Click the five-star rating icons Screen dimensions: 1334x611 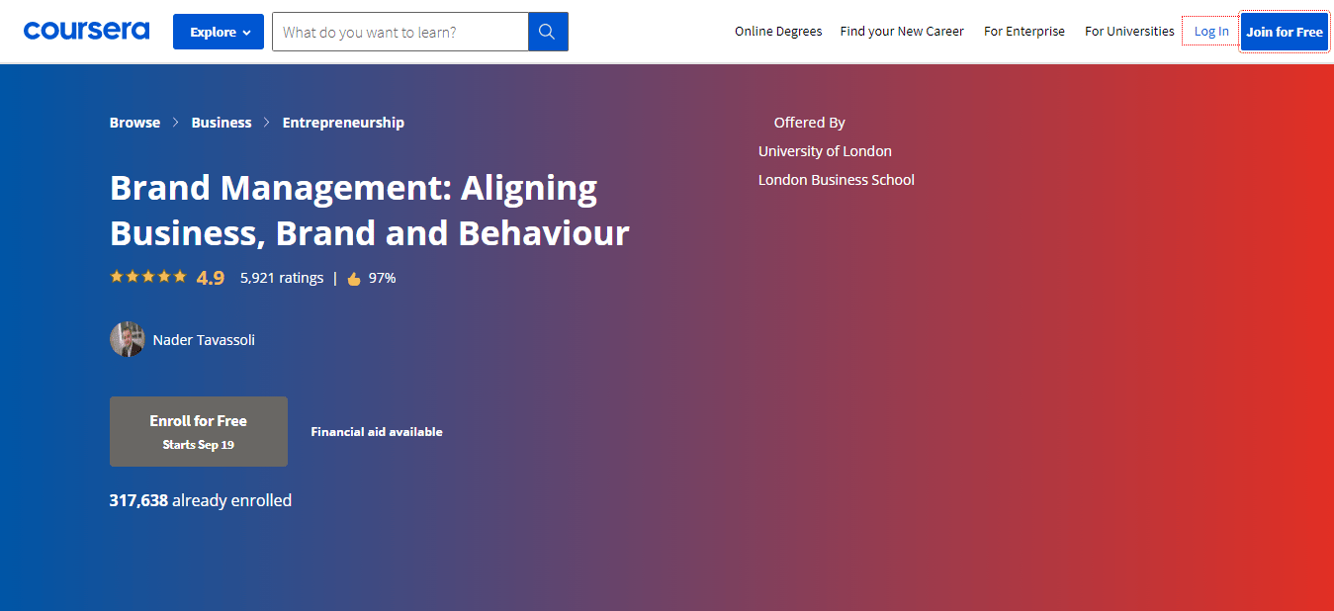pyautogui.click(x=147, y=277)
